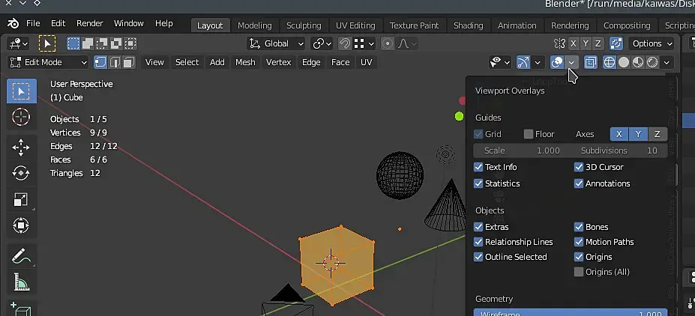Toggle viewport overlays on or off
This screenshot has width=695, height=316.
coord(557,62)
